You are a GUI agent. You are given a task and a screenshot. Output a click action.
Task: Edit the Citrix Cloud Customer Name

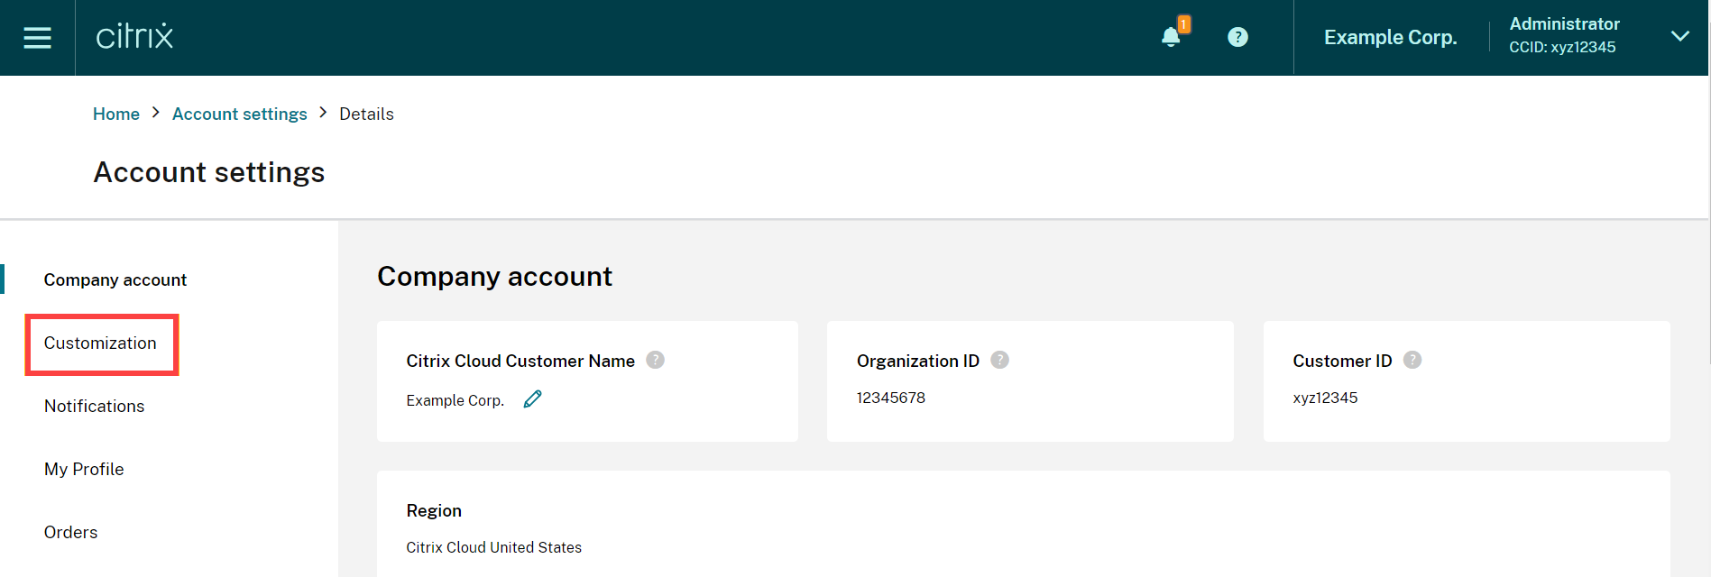[533, 398]
